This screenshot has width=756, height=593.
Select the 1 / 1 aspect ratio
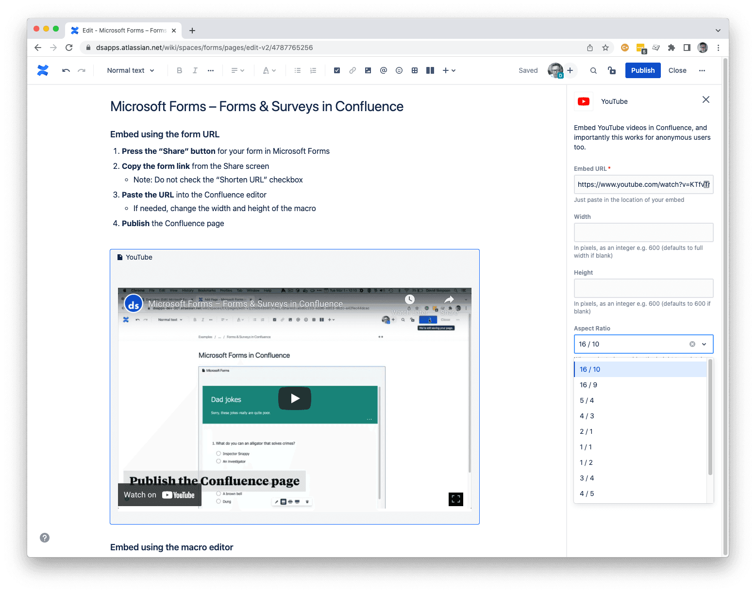(x=640, y=447)
